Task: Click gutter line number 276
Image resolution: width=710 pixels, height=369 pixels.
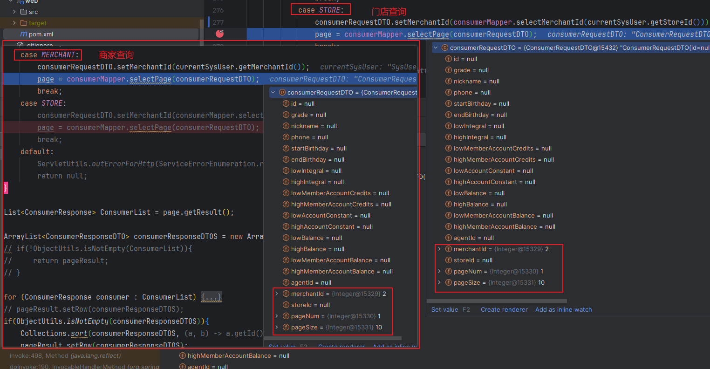Action: click(x=218, y=10)
